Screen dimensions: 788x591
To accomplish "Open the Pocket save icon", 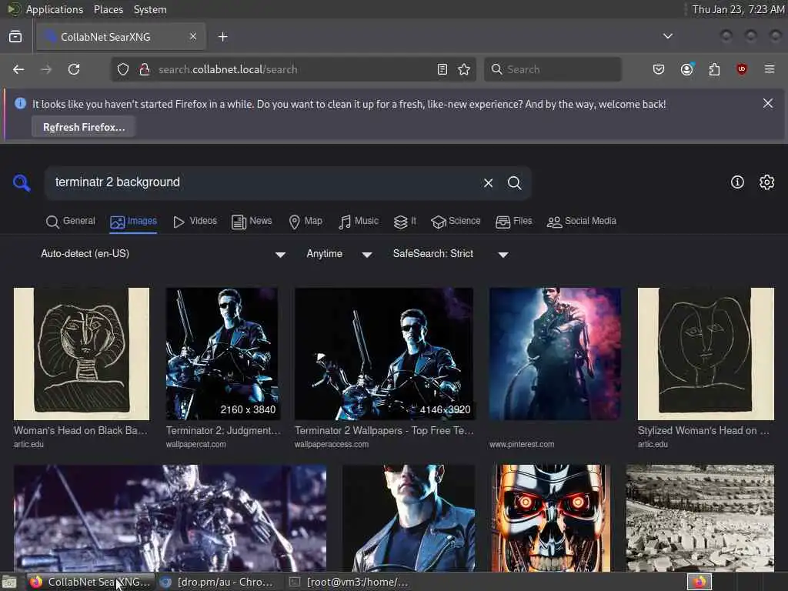I will pyautogui.click(x=659, y=69).
